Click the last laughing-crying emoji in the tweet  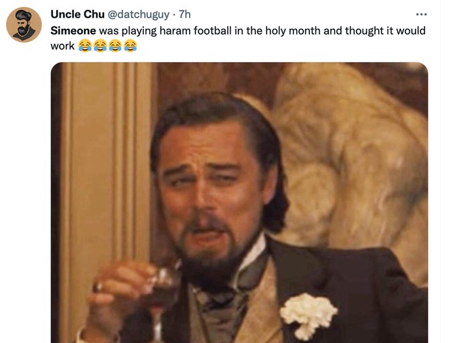tap(130, 46)
